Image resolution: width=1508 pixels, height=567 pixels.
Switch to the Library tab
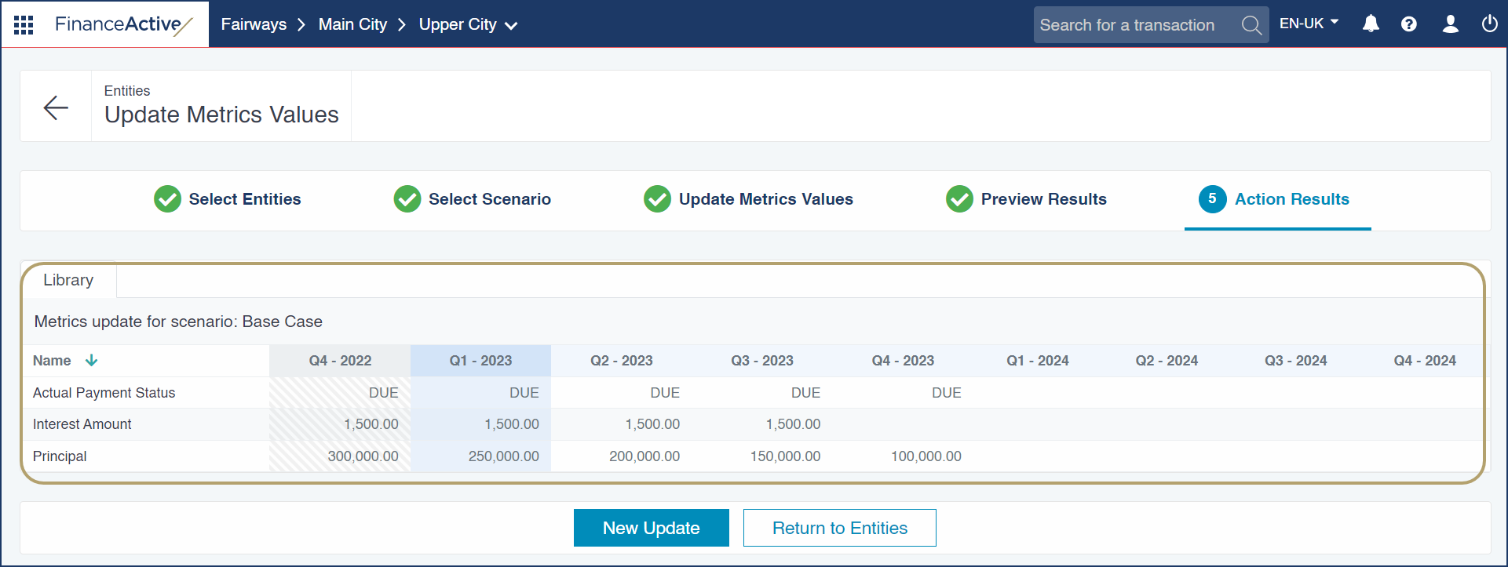click(68, 281)
